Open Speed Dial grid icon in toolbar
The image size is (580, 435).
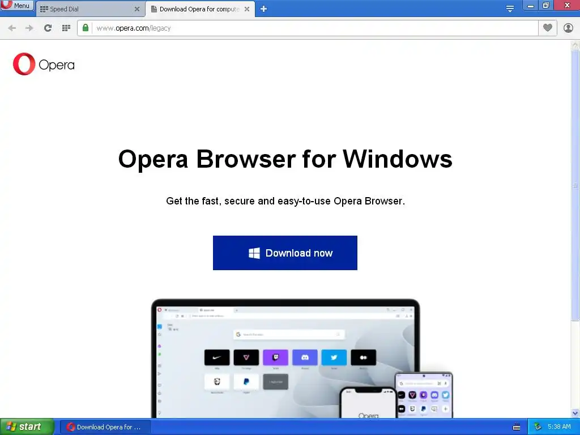(66, 28)
